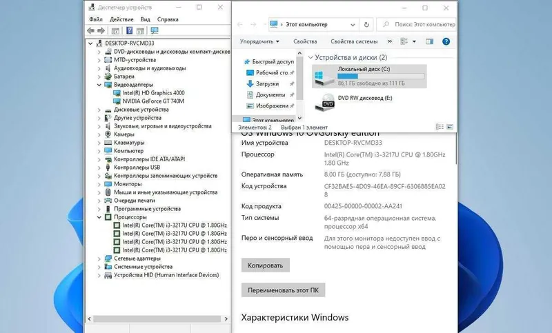Viewport: 552px width, 333px height.
Task: Switch to details view icon in status bar
Action: (440, 127)
